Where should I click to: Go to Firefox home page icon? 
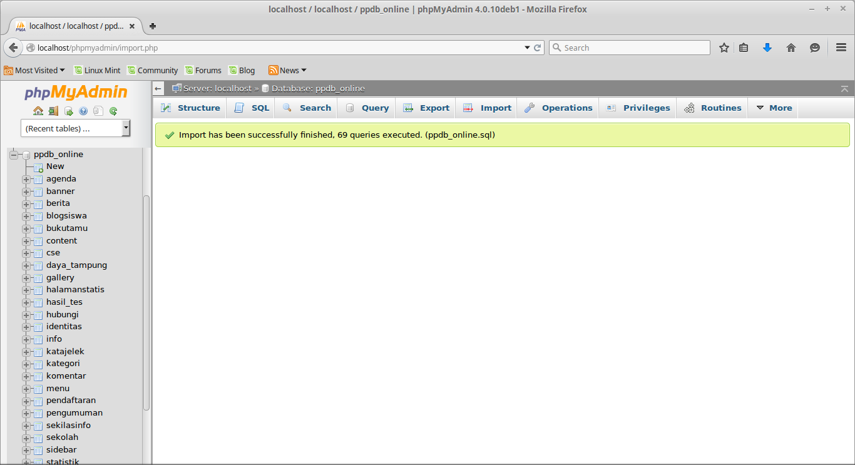click(x=791, y=48)
